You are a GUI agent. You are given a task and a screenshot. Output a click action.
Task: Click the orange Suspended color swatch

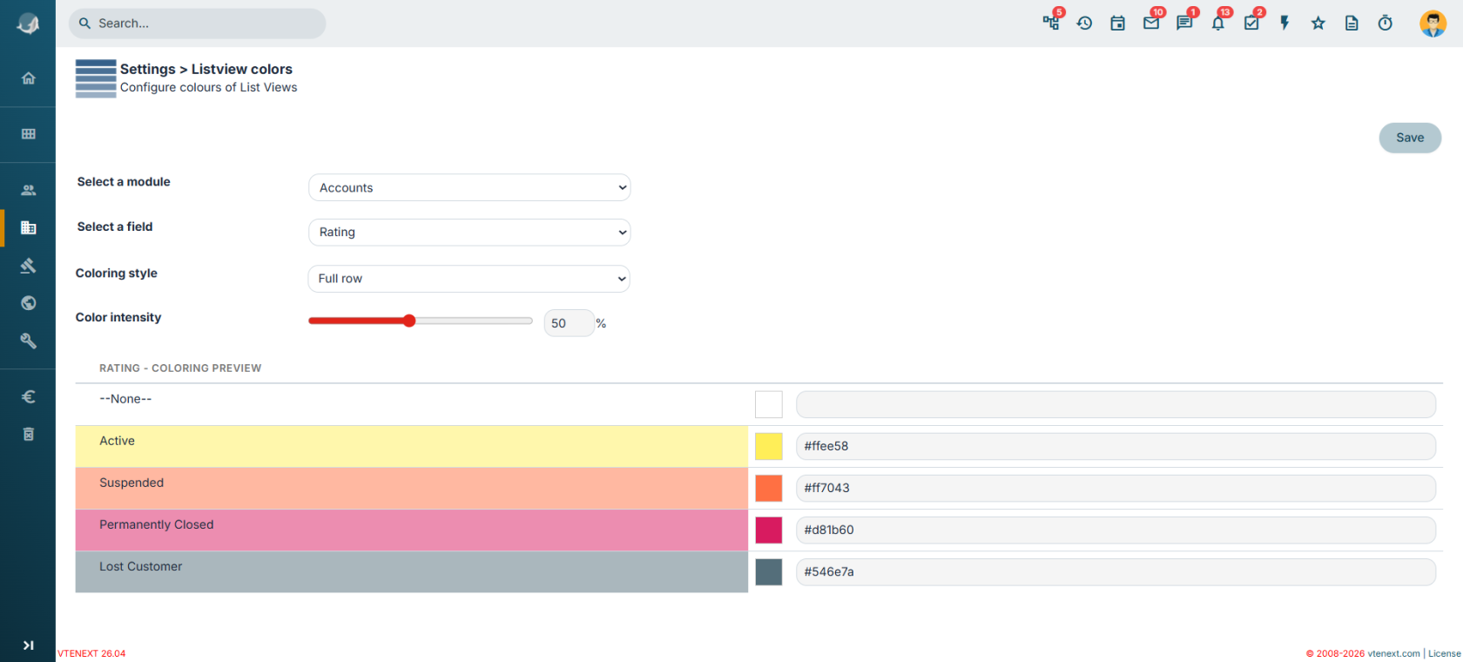pyautogui.click(x=769, y=488)
